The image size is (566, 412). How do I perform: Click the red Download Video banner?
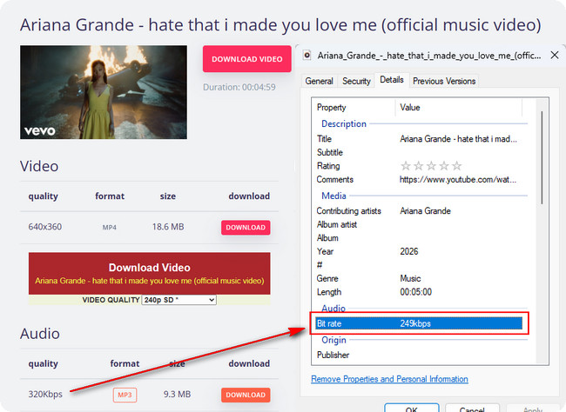tap(150, 273)
